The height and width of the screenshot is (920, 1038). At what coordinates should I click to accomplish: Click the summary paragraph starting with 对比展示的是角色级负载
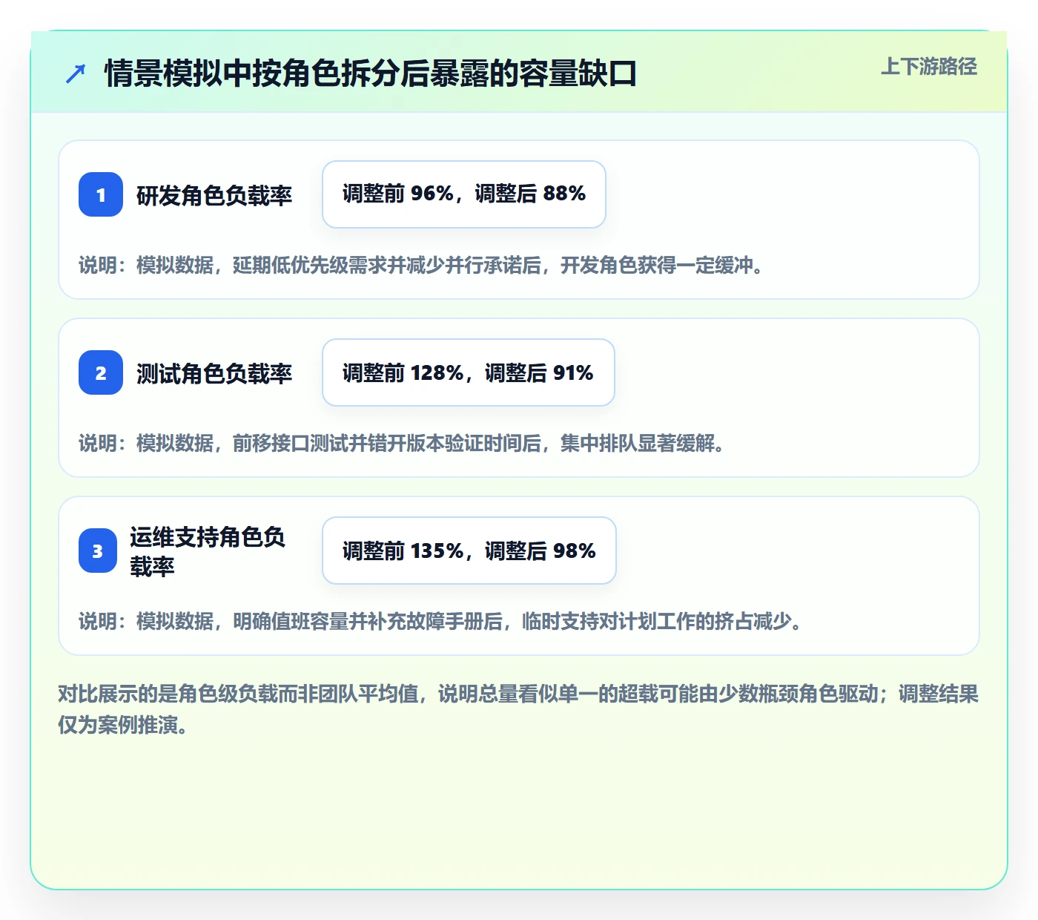[519, 709]
